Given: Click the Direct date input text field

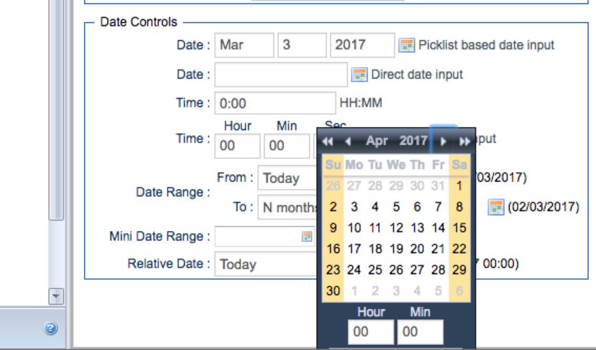Looking at the screenshot, I should (x=281, y=75).
